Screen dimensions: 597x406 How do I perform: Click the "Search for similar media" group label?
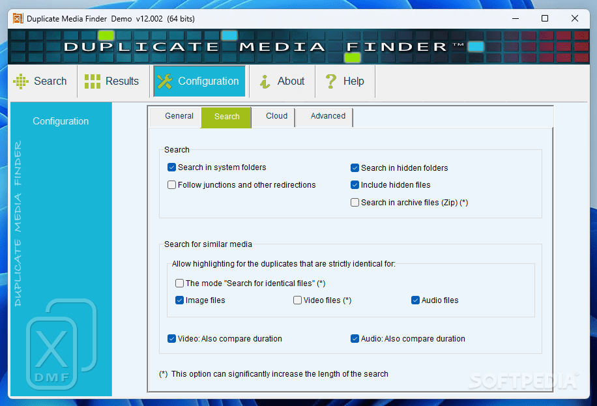click(x=208, y=244)
